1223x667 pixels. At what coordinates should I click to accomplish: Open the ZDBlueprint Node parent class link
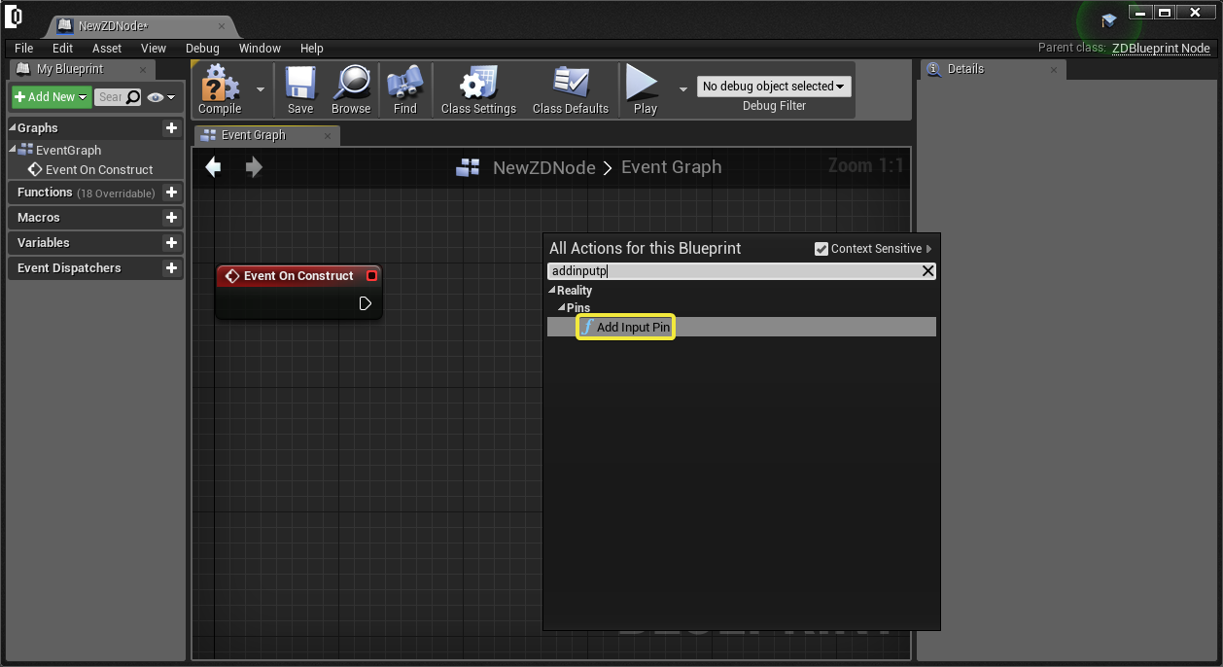[x=1161, y=49]
